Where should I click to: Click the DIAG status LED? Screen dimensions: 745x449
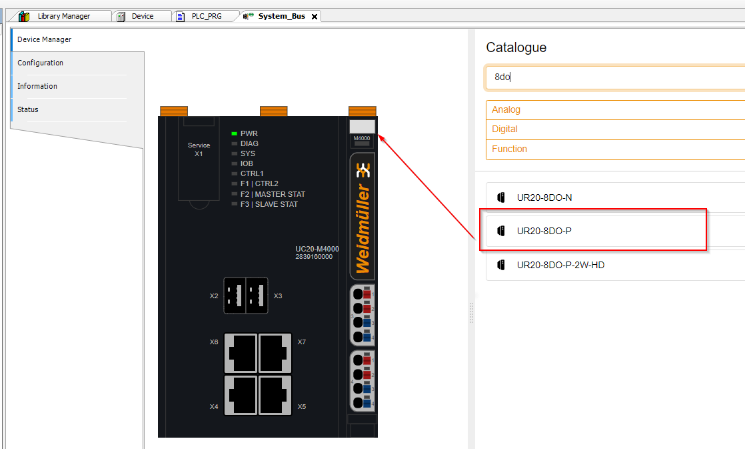click(235, 143)
